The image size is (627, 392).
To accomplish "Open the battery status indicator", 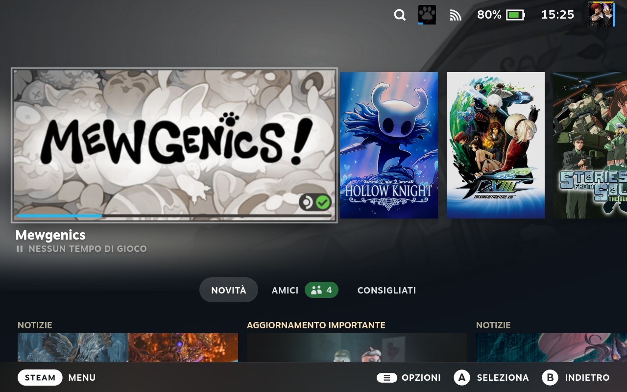I will tap(515, 15).
